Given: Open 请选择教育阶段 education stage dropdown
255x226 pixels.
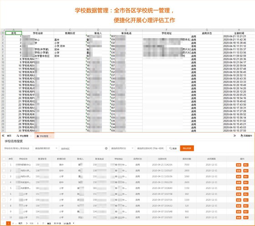Looking at the screenshot, I should click(x=46, y=148).
